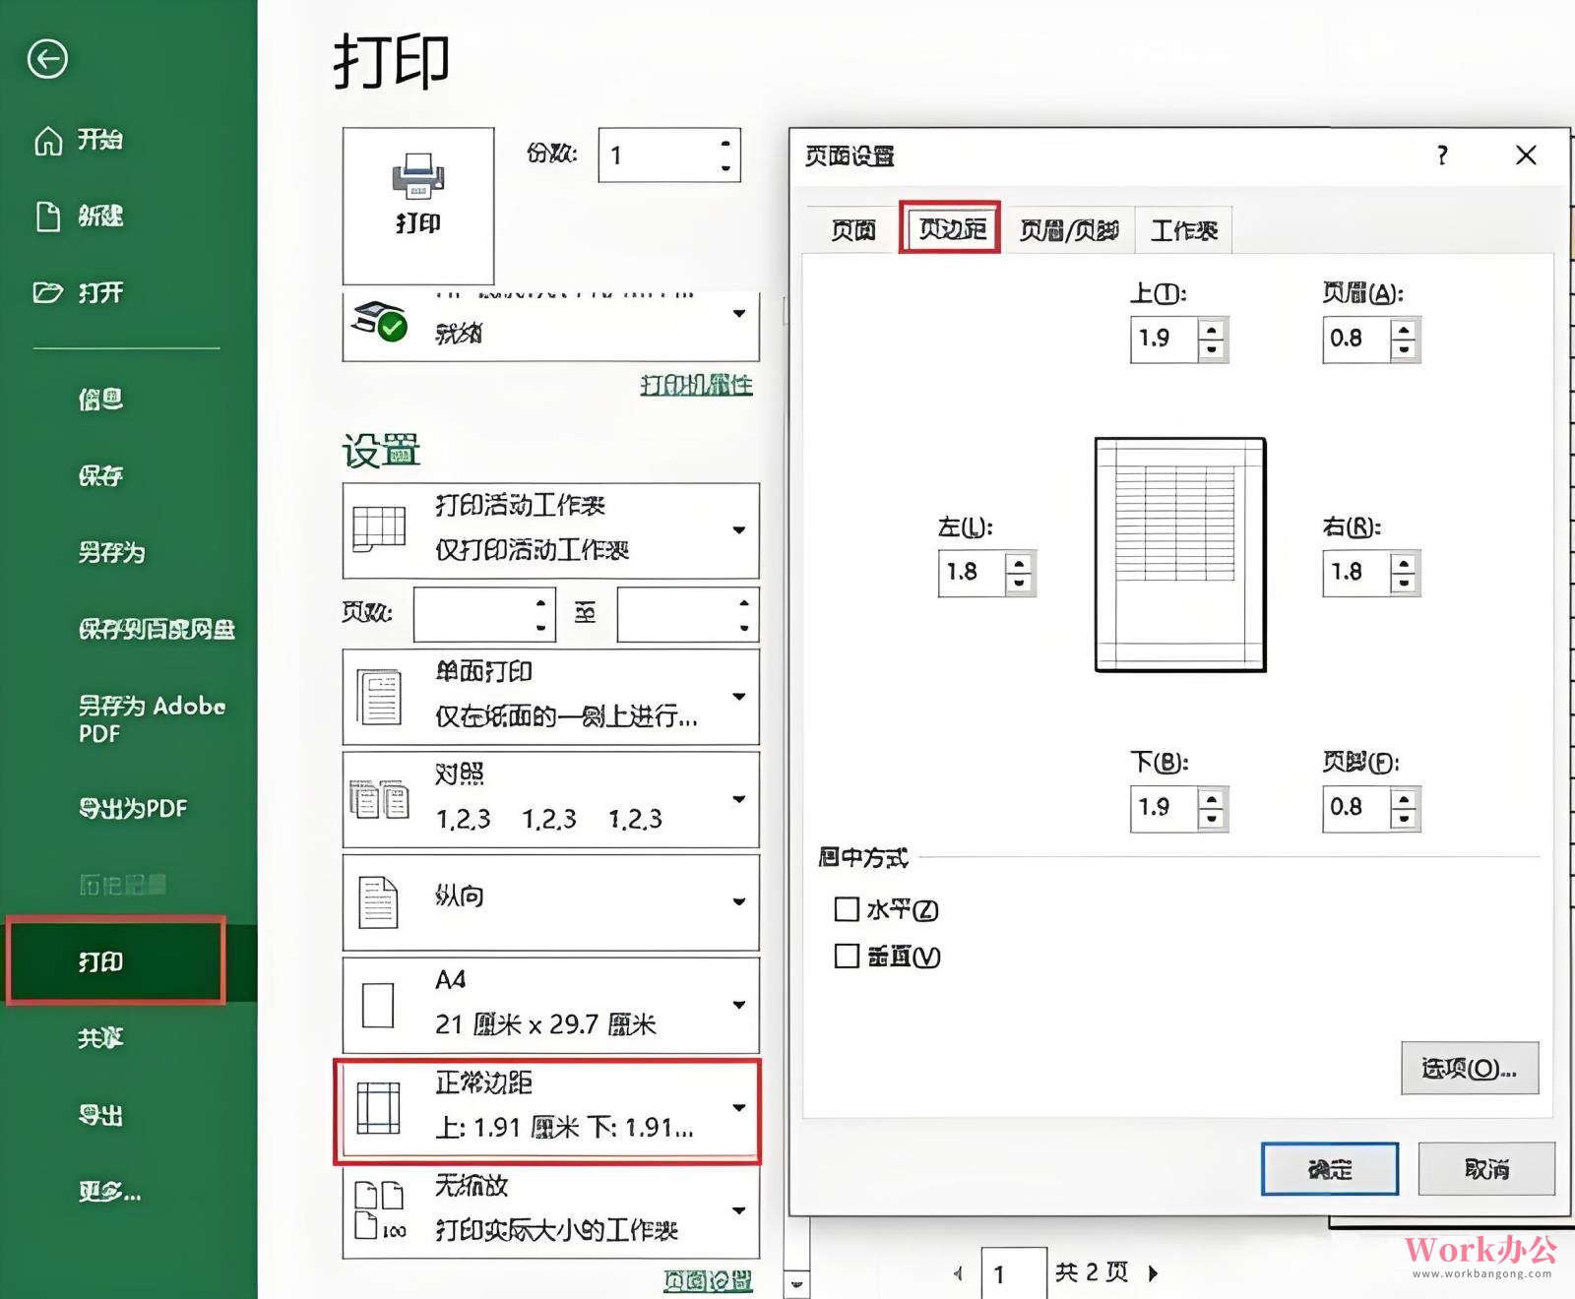Click the page icon for 单面打印

click(x=379, y=697)
